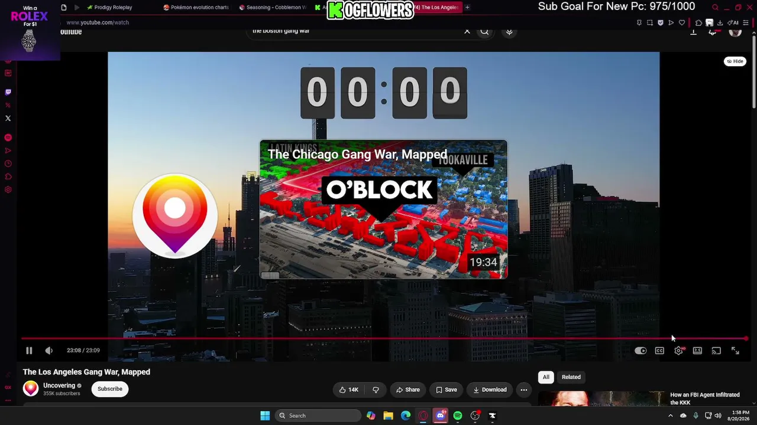This screenshot has height=425, width=757.
Task: Open browser downloads icon
Action: pyautogui.click(x=720, y=23)
